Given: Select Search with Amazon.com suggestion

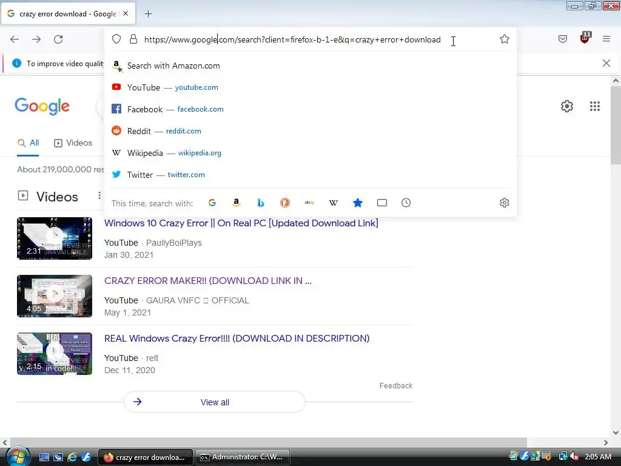Looking at the screenshot, I should click(311, 66).
